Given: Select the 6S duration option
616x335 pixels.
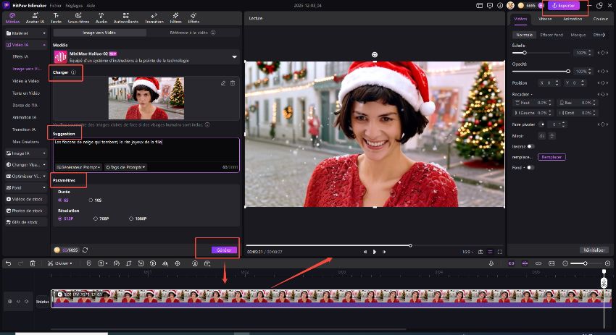Looking at the screenshot, I should tap(63, 200).
